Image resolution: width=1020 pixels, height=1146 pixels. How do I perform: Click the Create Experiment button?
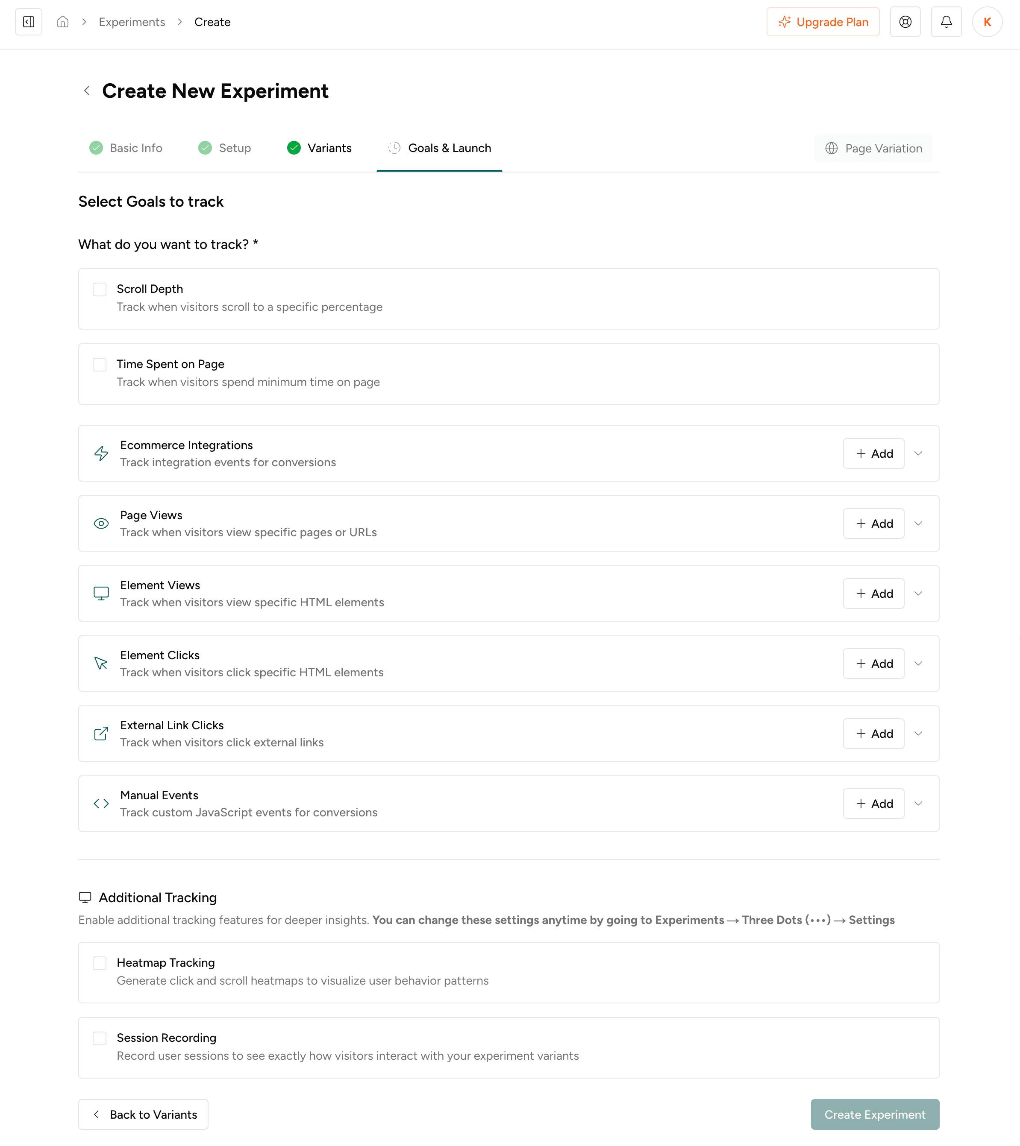875,1114
